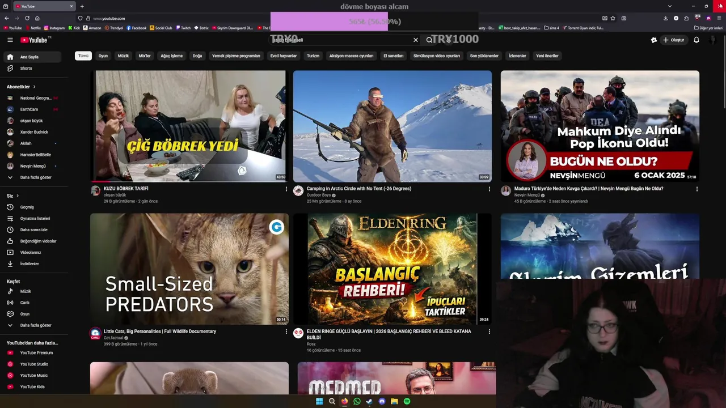Open the Windows Start button
Image resolution: width=726 pixels, height=408 pixels.
click(x=319, y=401)
